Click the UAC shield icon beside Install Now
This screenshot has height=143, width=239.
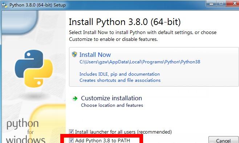74,54
